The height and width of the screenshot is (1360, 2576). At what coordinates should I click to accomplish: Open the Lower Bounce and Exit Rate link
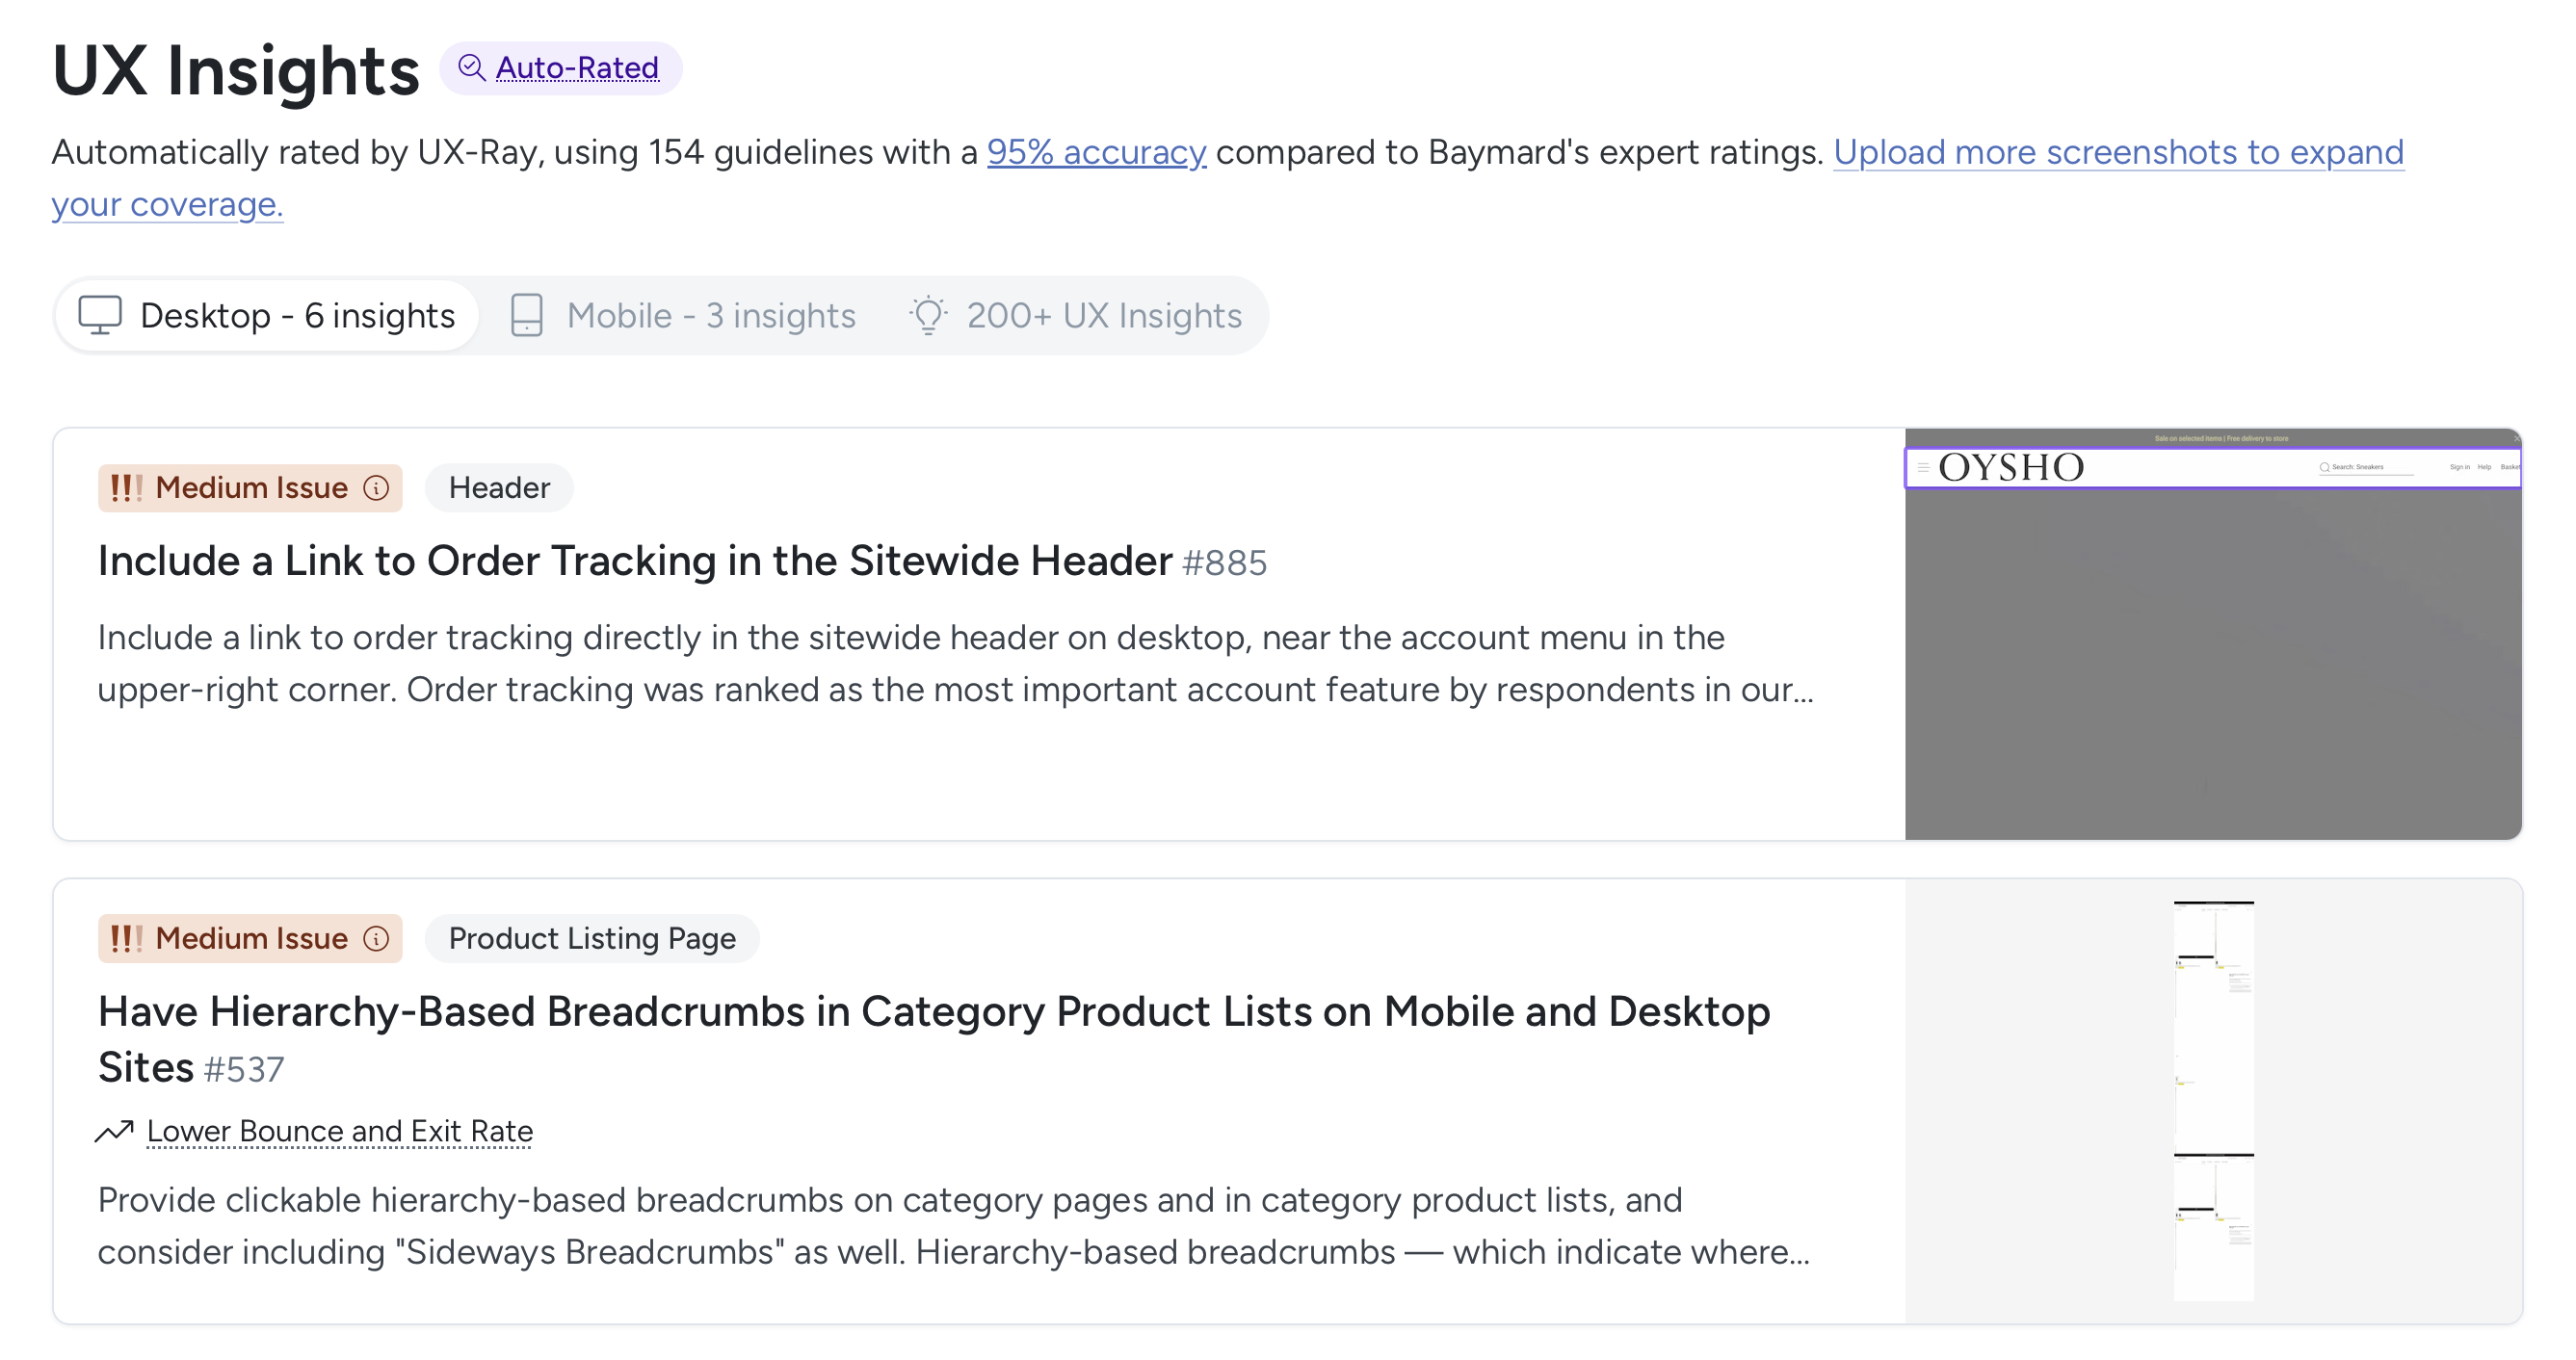[340, 1131]
